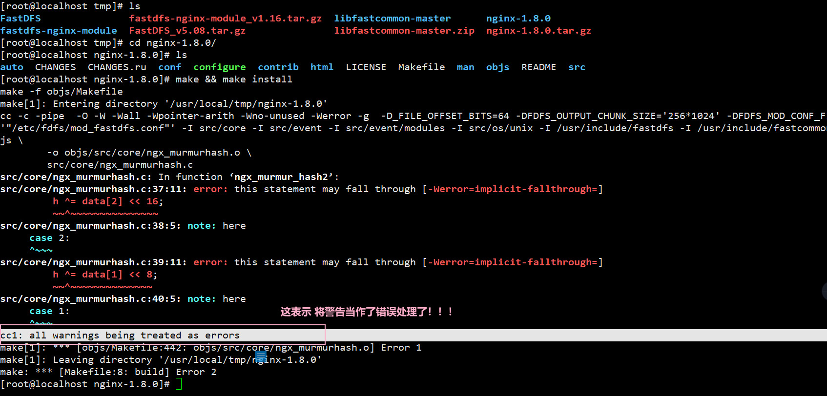Click the libfastcommon-master.zip filename
The height and width of the screenshot is (396, 827).
pyautogui.click(x=404, y=31)
